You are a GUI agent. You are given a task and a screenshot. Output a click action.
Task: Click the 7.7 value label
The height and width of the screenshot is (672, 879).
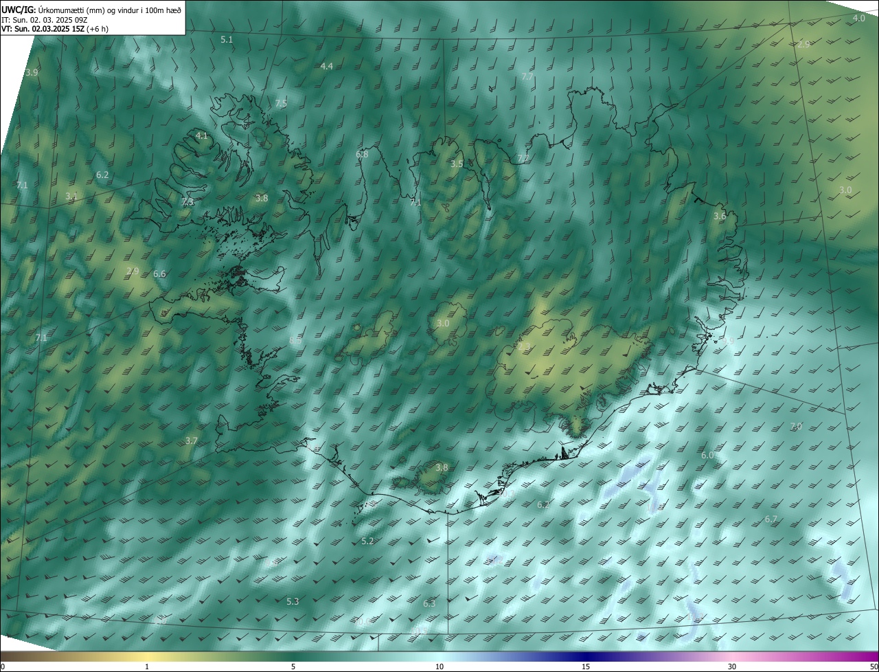tap(527, 76)
